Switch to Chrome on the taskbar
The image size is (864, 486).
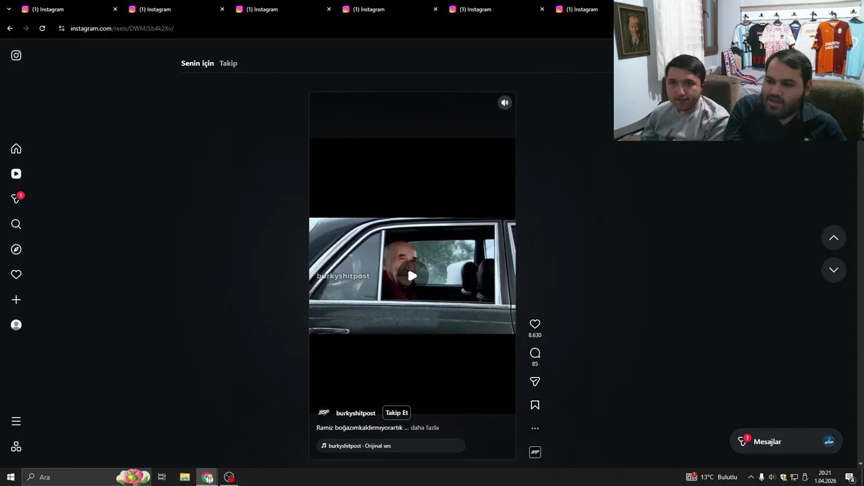coord(207,477)
